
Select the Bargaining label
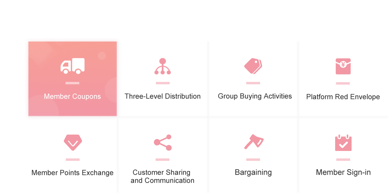coord(253,172)
